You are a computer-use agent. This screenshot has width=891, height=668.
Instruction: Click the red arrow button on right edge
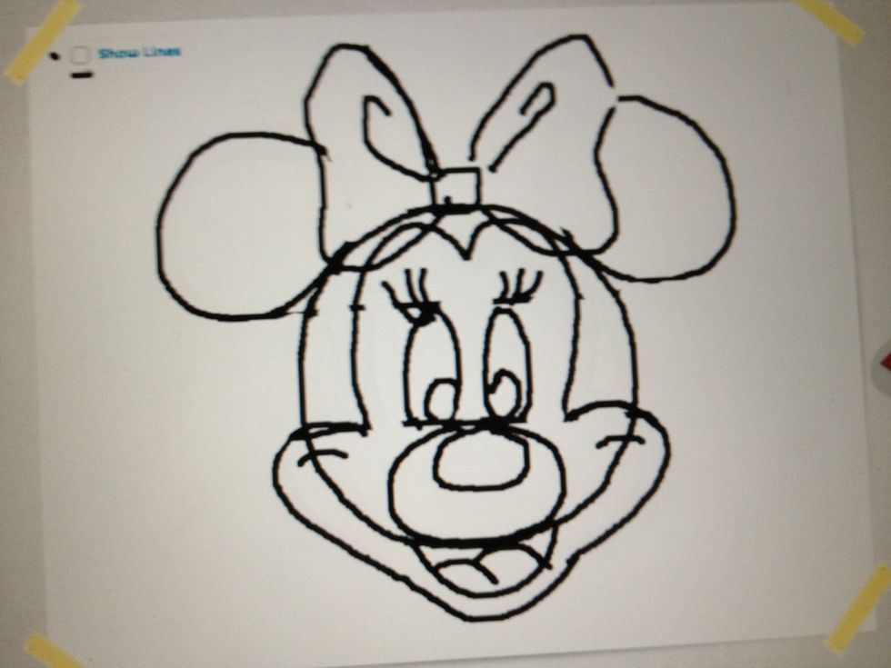click(x=885, y=364)
